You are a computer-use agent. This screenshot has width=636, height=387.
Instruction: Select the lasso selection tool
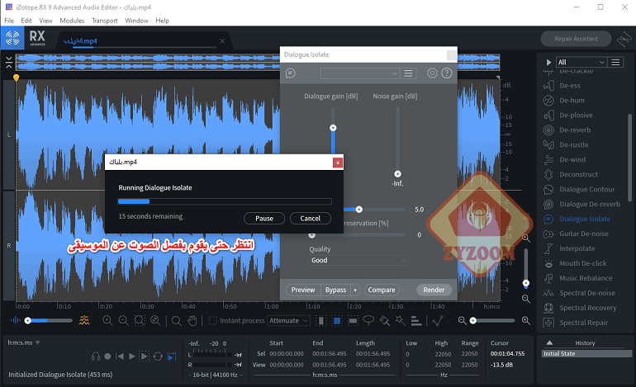[368, 320]
